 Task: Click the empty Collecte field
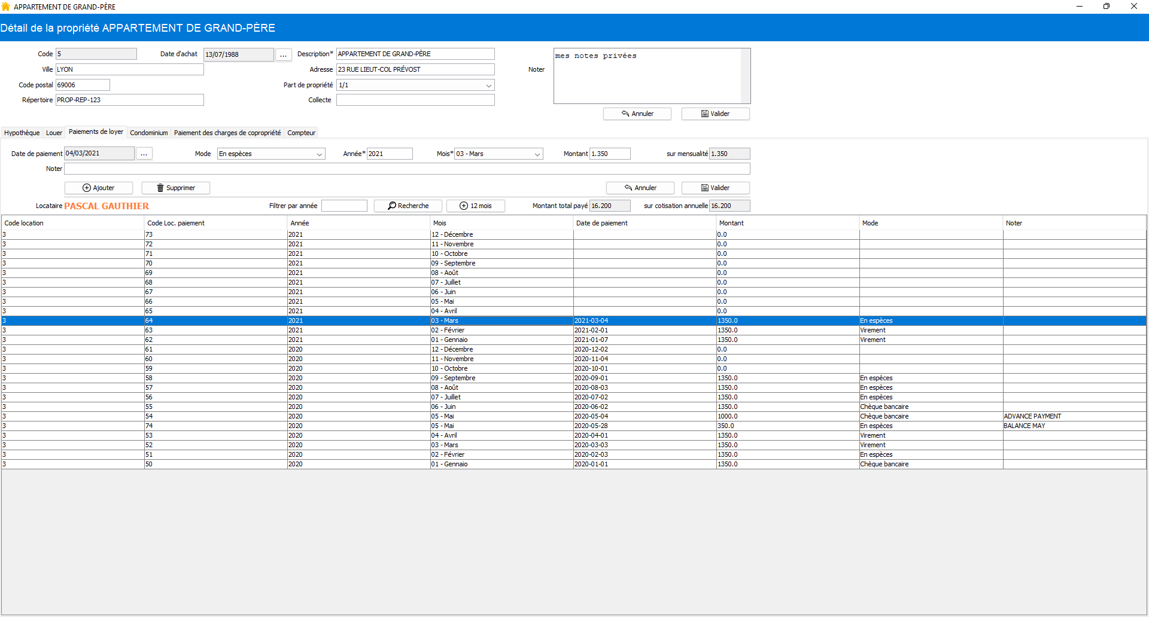point(415,100)
